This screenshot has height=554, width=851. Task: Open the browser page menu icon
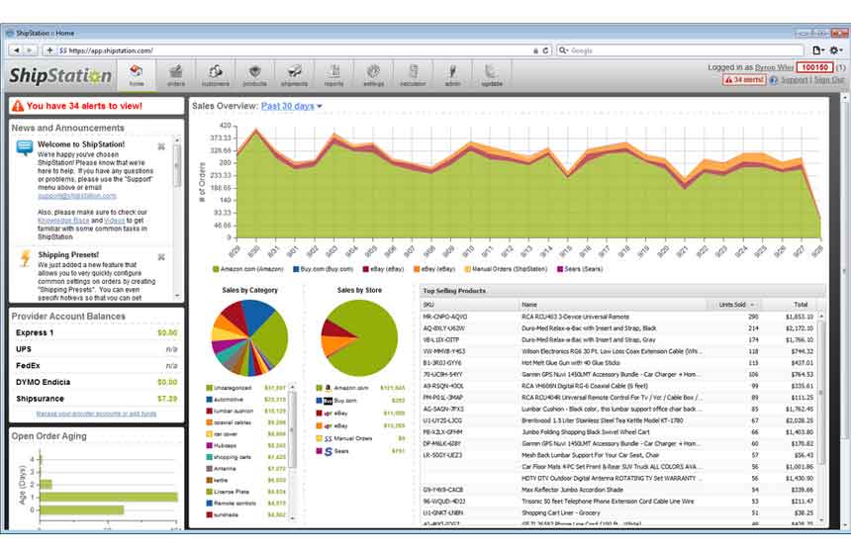(x=818, y=50)
